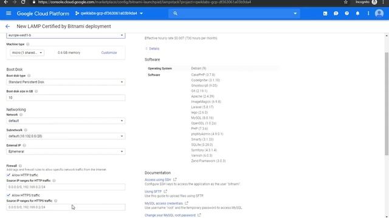This screenshot has height=218, width=389.
Task: Expand the search bar dropdown arrow
Action: pyautogui.click(x=295, y=13)
